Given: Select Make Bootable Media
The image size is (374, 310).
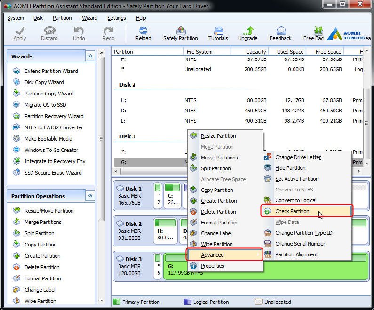Looking at the screenshot, I should click(x=42, y=139).
